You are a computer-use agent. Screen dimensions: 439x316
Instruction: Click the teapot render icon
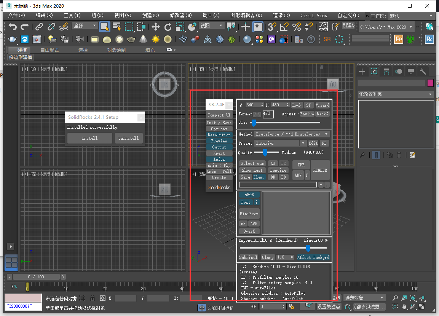point(12,39)
